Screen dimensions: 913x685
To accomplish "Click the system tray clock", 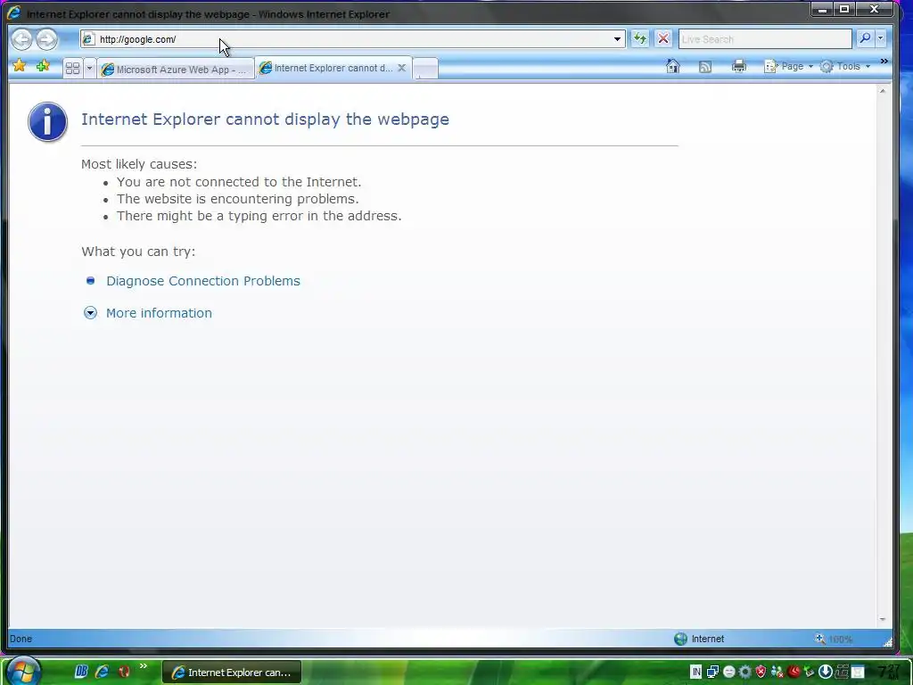I will pos(889,672).
